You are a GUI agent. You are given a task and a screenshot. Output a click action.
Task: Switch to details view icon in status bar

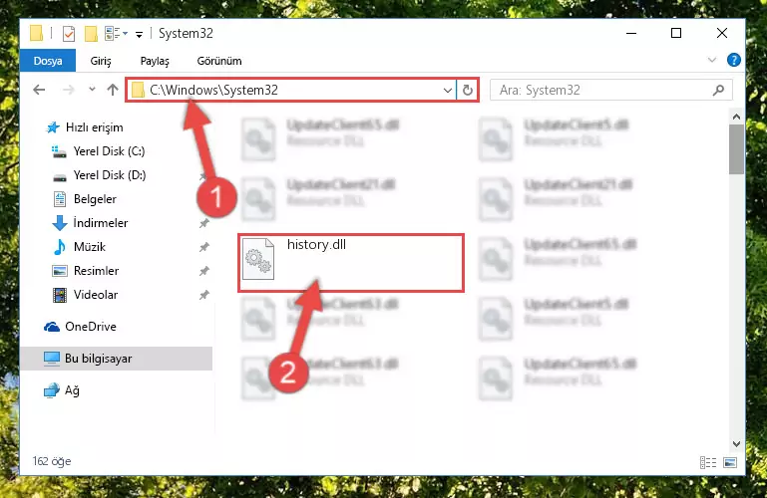[708, 462]
